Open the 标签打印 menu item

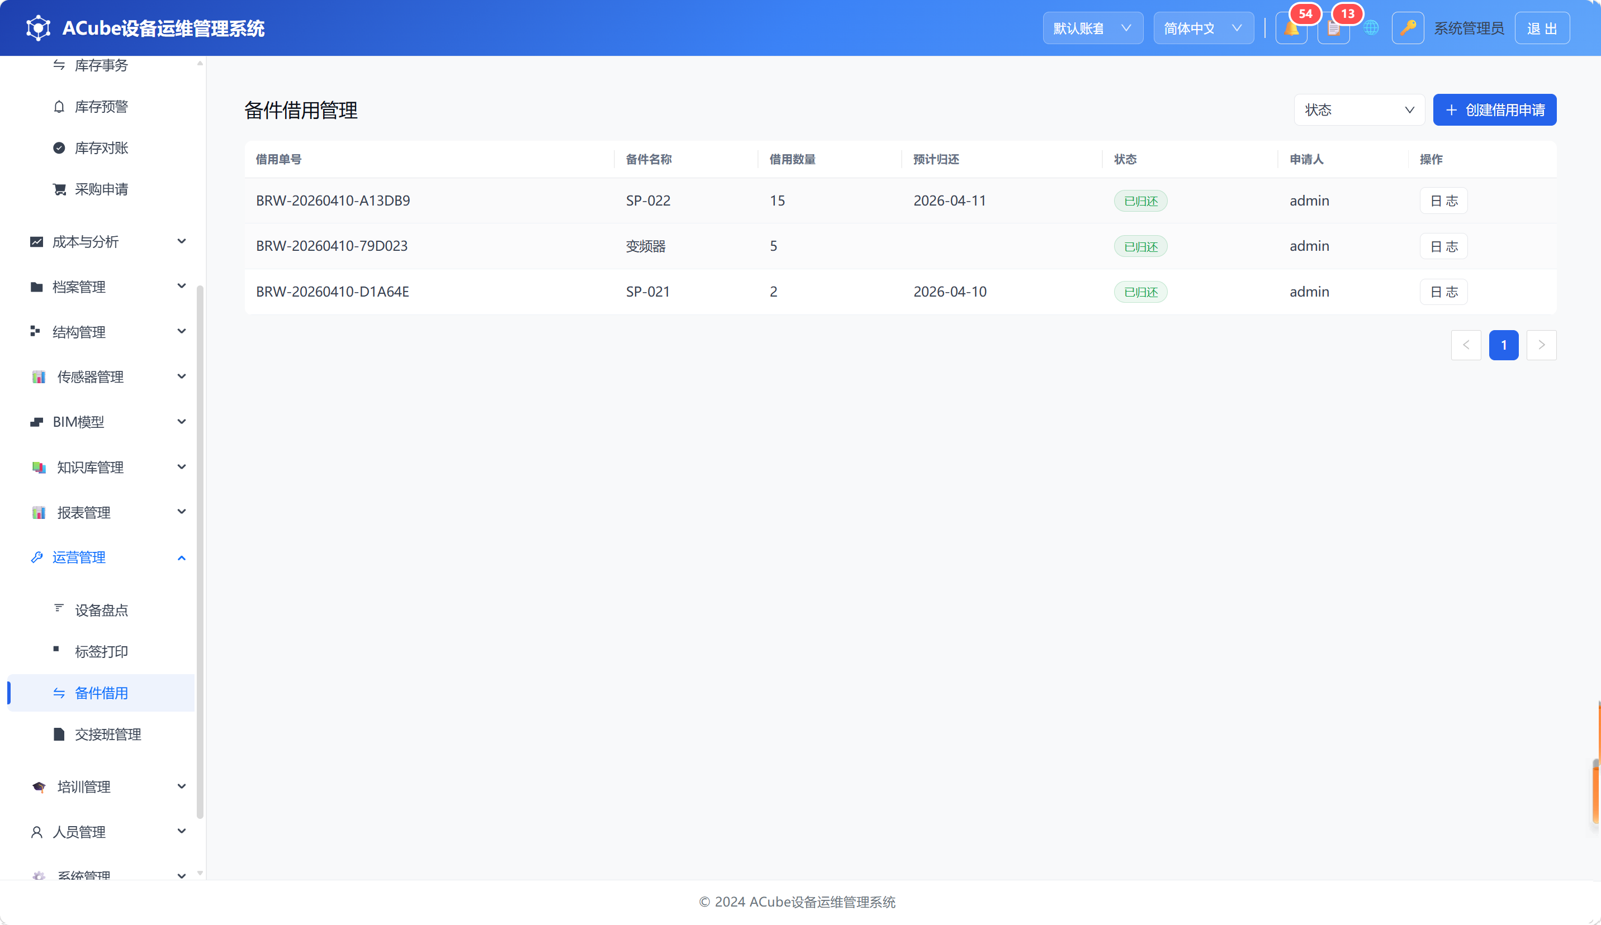pos(101,651)
